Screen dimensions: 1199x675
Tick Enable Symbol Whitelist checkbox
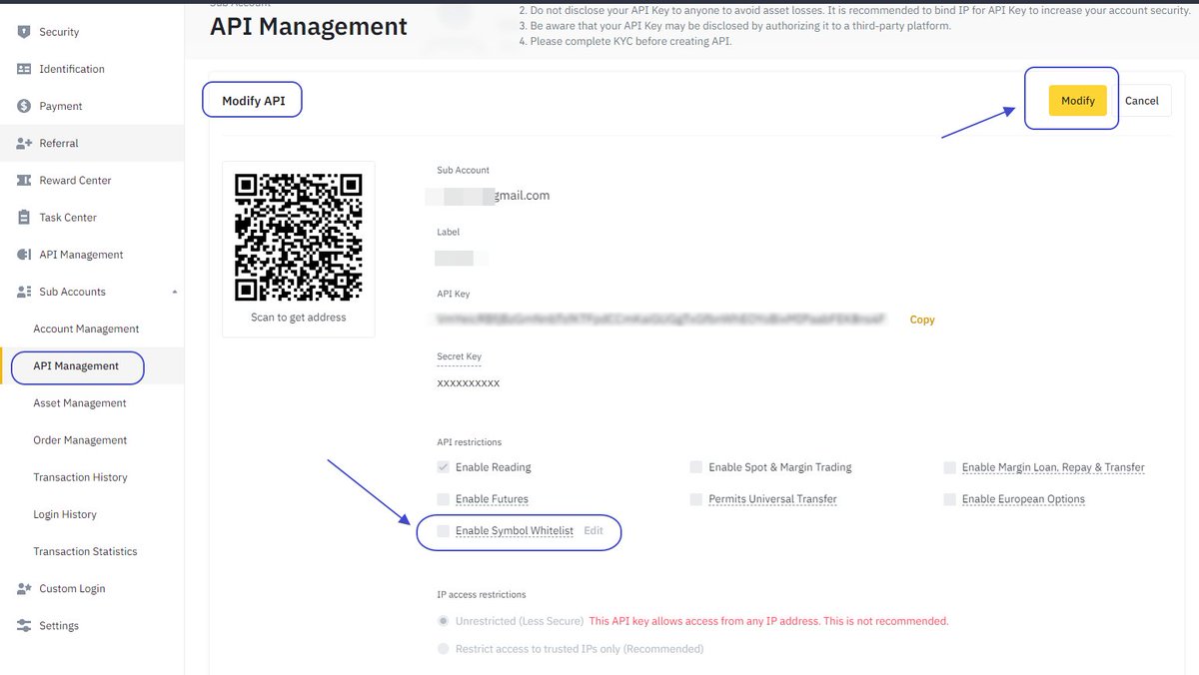[x=443, y=530]
